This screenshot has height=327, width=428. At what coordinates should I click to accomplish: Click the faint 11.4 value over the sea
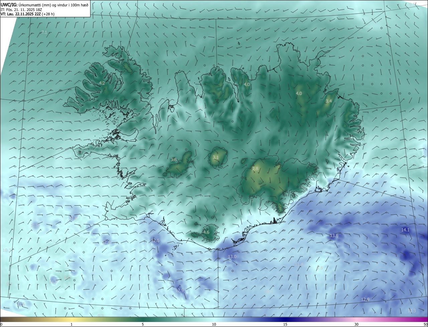click(x=299, y=264)
